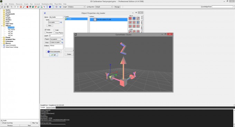
Task: Open the sprite picker icon beside no sprite
Action: pos(61,22)
